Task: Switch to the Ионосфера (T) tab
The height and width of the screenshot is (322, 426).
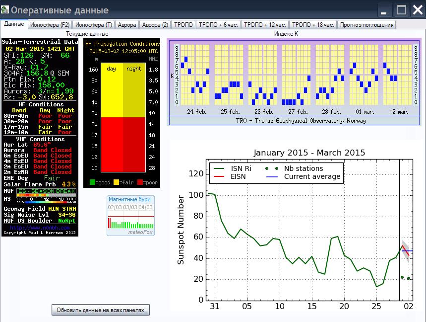Action: coord(94,25)
